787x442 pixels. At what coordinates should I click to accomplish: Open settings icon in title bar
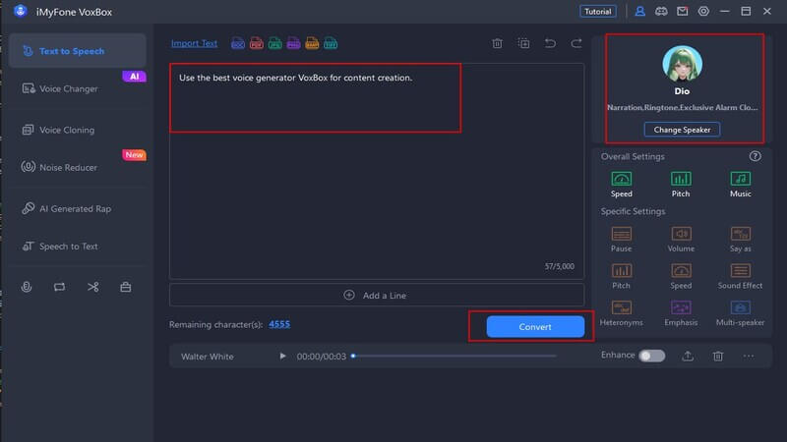tap(703, 11)
